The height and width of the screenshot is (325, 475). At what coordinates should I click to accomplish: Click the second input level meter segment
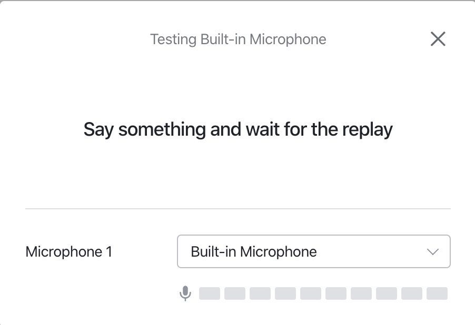tap(235, 293)
